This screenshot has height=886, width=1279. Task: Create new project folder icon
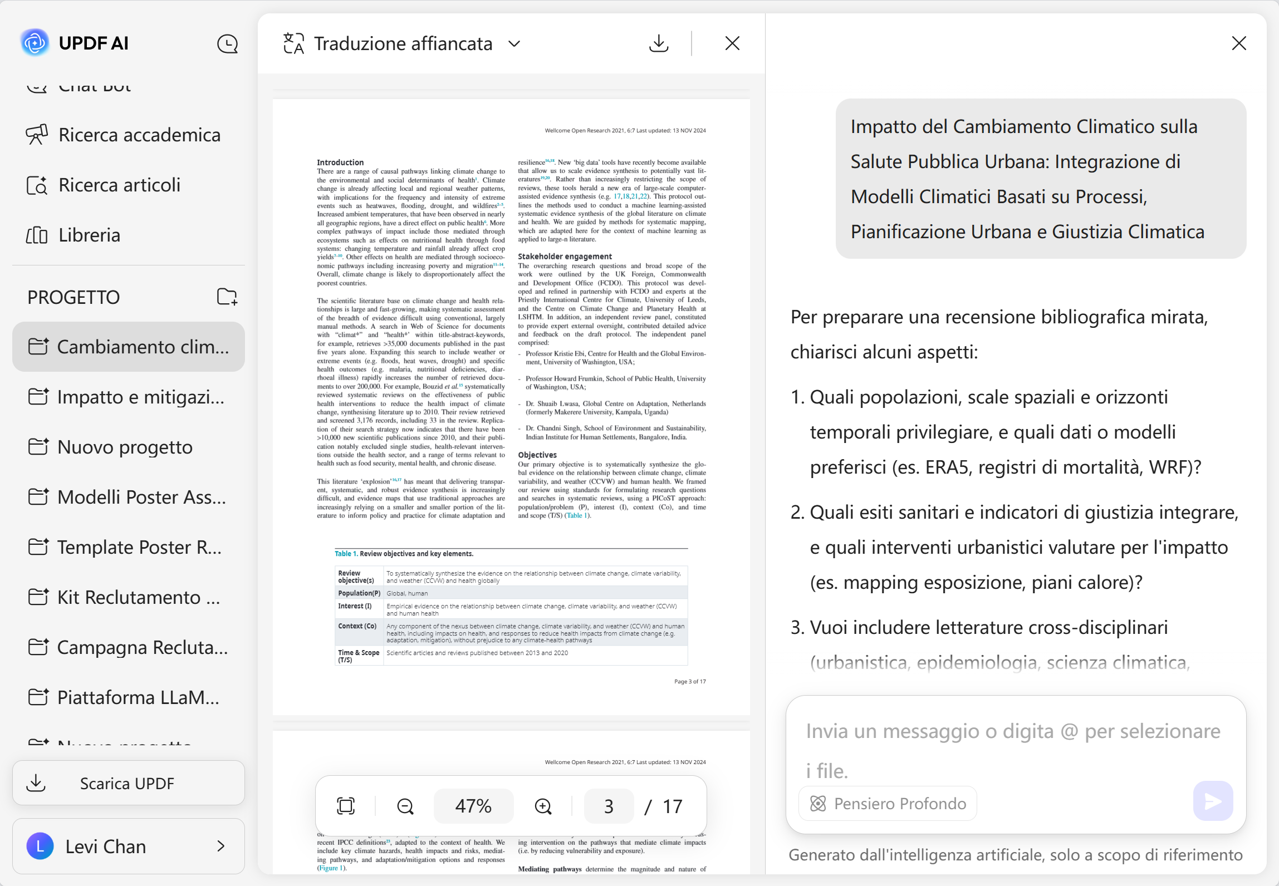click(227, 297)
